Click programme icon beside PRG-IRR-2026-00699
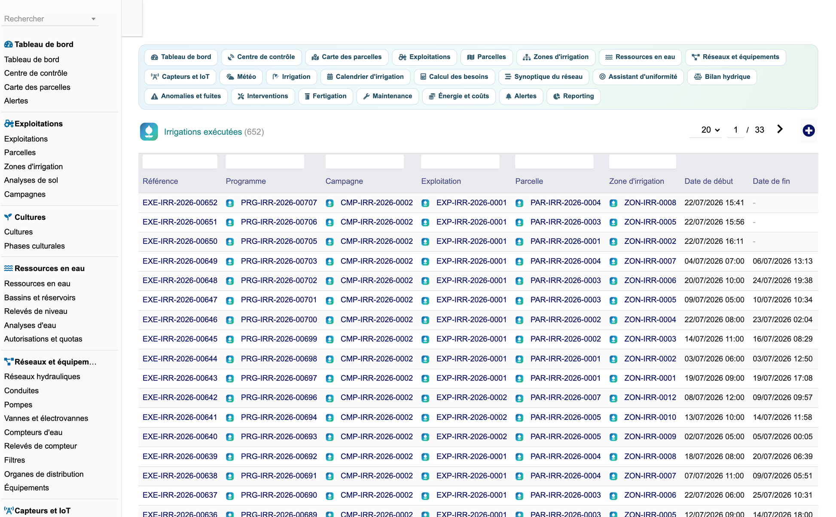 point(230,339)
